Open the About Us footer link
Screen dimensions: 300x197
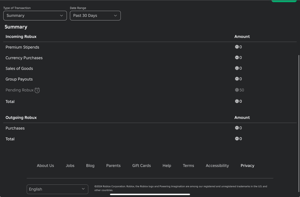click(x=45, y=166)
